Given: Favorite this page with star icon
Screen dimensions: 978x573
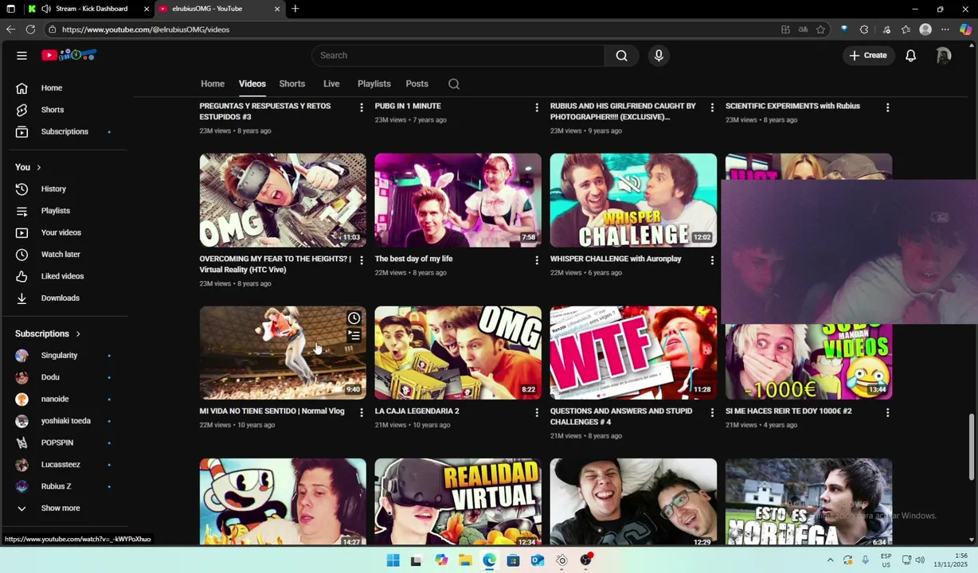Looking at the screenshot, I should (x=820, y=29).
